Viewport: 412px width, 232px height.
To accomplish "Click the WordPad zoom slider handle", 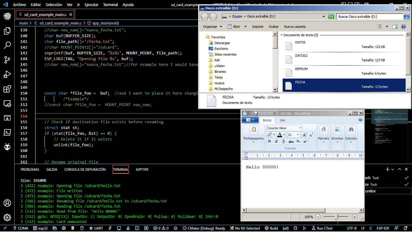I will point(336,217).
